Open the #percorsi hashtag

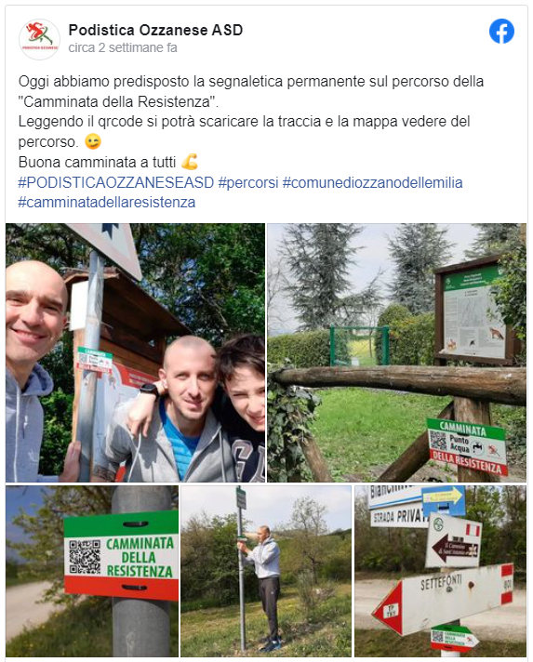tap(248, 182)
